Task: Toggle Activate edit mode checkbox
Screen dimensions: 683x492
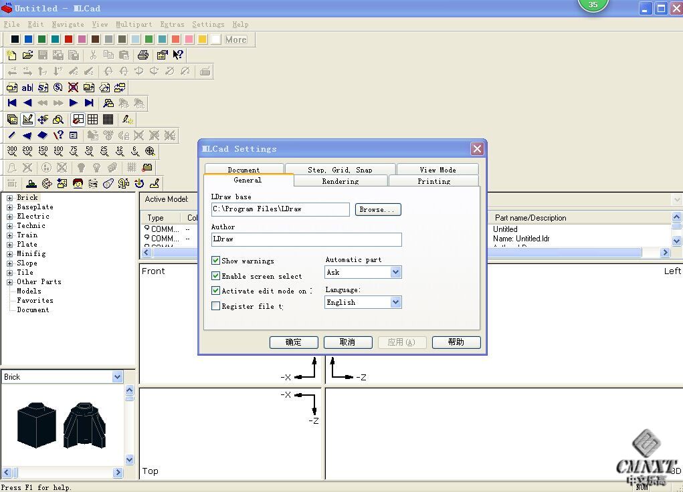Action: coord(215,290)
